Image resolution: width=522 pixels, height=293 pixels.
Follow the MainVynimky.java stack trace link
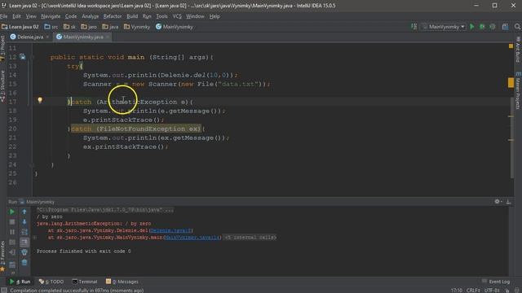click(192, 237)
